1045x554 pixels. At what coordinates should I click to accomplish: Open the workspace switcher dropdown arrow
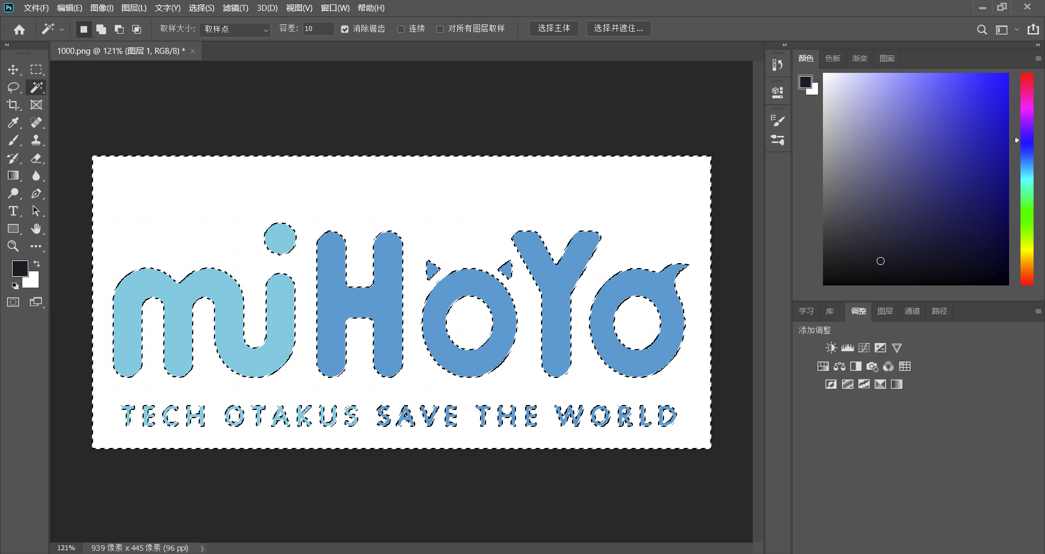click(x=1017, y=30)
